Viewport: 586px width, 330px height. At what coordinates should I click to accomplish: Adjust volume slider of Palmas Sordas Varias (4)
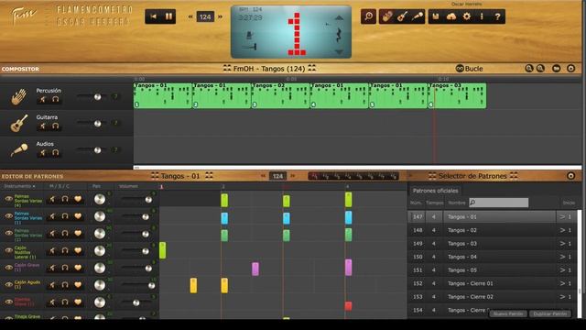[x=148, y=200]
